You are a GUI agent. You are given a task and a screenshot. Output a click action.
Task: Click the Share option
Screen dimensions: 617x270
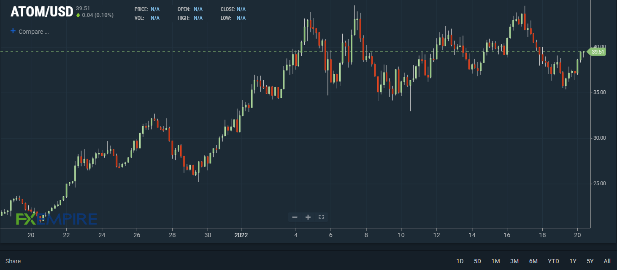12,261
